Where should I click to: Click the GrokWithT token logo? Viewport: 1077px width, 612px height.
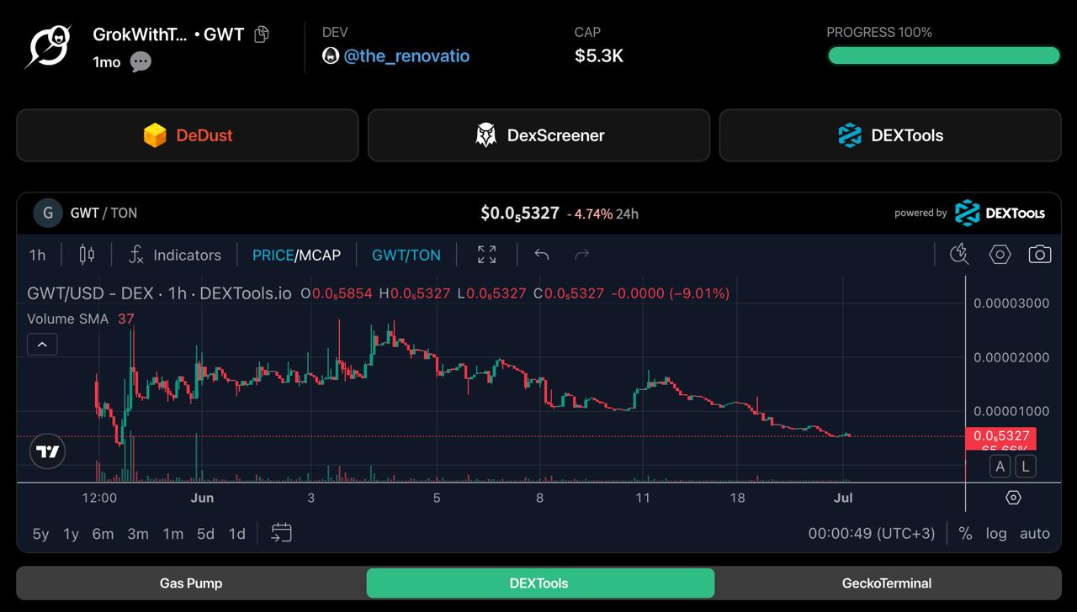(48, 46)
